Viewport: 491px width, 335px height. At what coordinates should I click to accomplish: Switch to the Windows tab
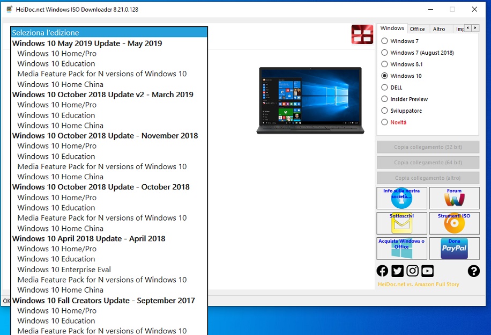point(392,28)
